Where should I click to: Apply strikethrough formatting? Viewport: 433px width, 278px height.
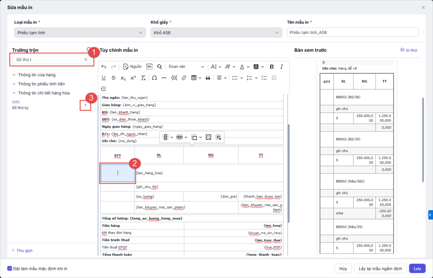(x=113, y=78)
